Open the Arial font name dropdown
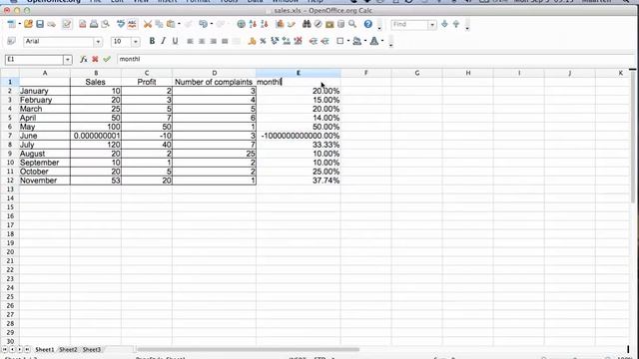The image size is (639, 359). tap(98, 42)
